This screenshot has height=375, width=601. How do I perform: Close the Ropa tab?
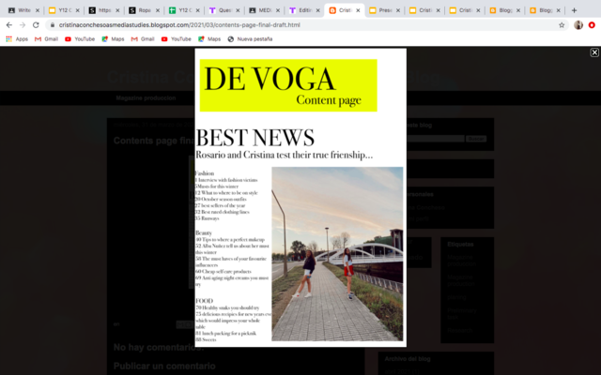(x=157, y=10)
